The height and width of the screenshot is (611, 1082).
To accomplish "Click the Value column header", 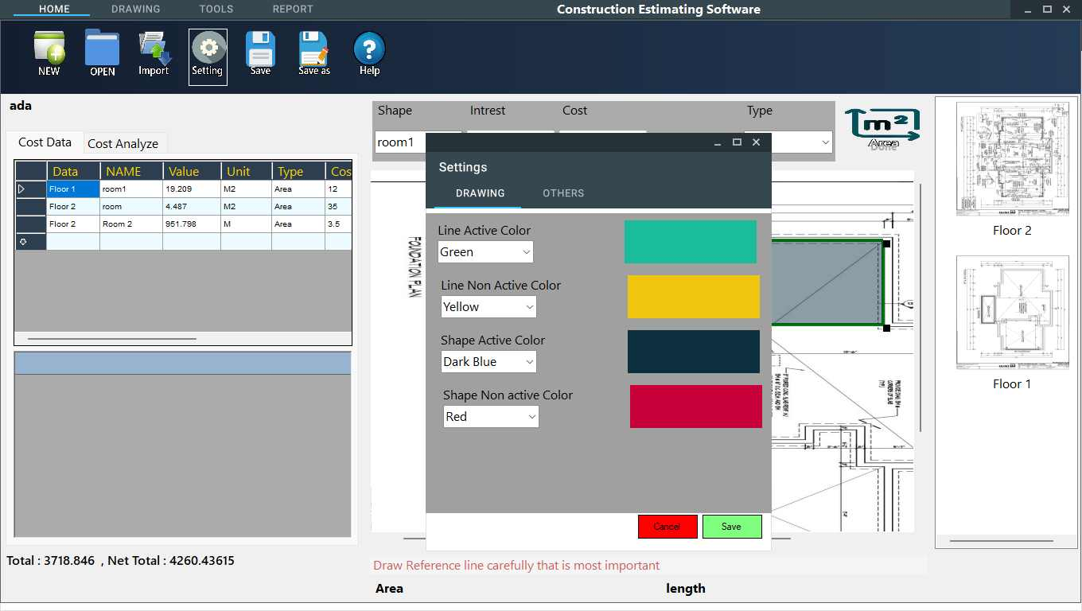I will [x=192, y=171].
